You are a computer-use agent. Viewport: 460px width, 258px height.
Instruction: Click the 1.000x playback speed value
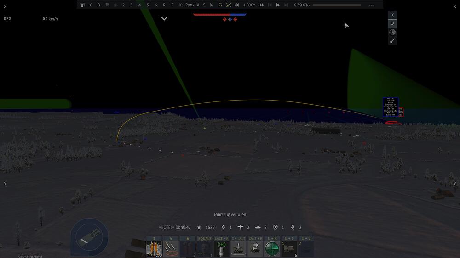[x=249, y=5]
